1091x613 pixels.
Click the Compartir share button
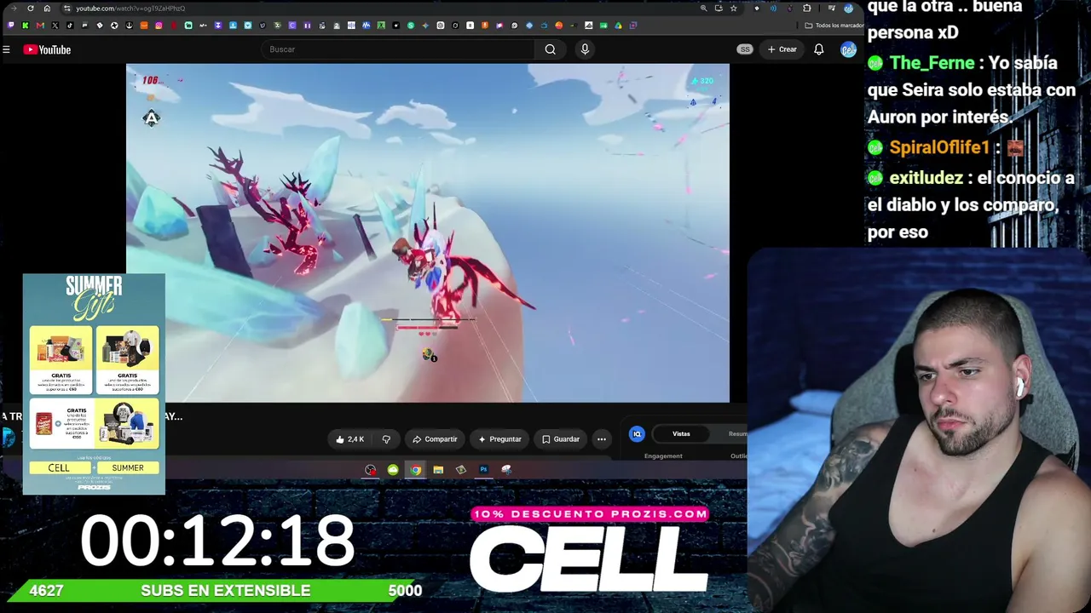click(435, 439)
